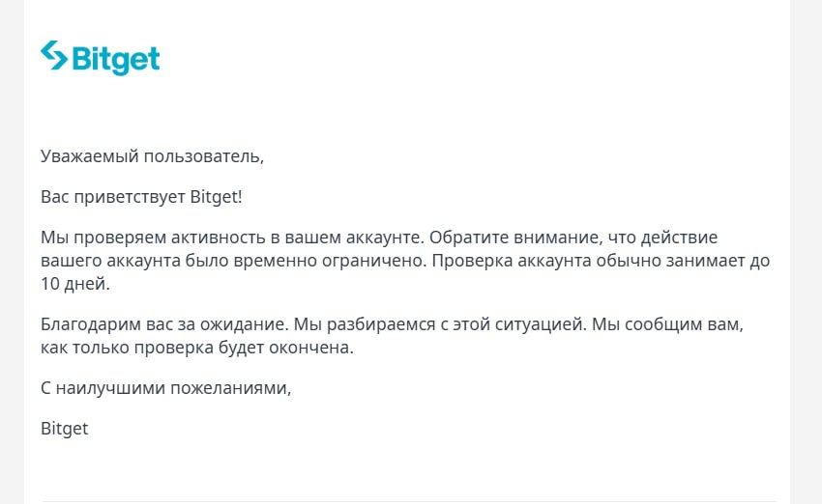Click the sentence 'Мы проверяем активность в вашем аккаунте'
Screen dimensions: 822x504
pyautogui.click(x=232, y=238)
